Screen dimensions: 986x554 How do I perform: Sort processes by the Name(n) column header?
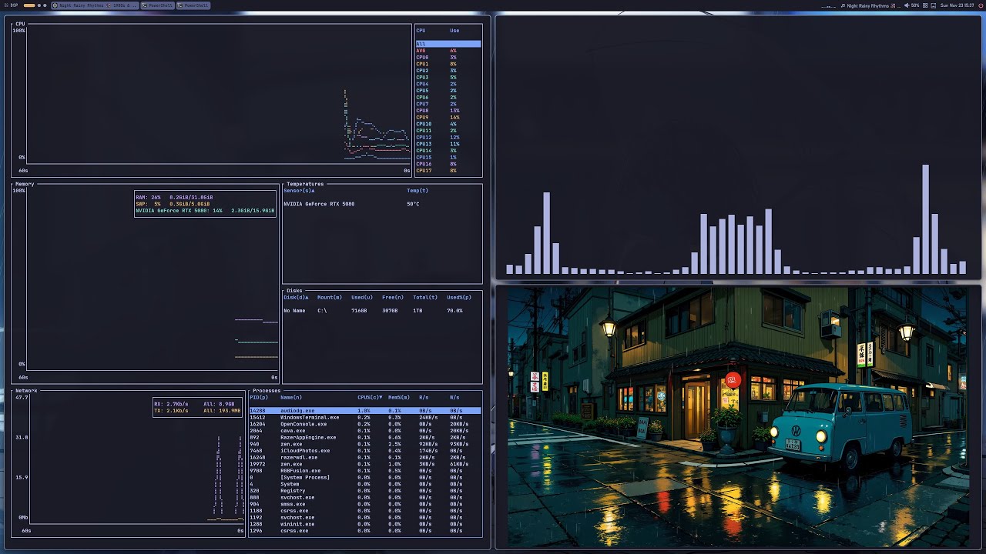click(x=290, y=398)
